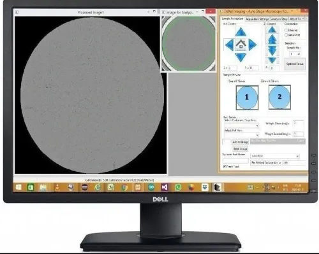Move stage left with XY left arrow
Screen dimensions: 319x254
229,45
